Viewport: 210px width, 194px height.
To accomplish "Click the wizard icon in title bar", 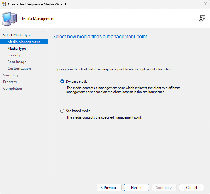I will pyautogui.click(x=4, y=4).
